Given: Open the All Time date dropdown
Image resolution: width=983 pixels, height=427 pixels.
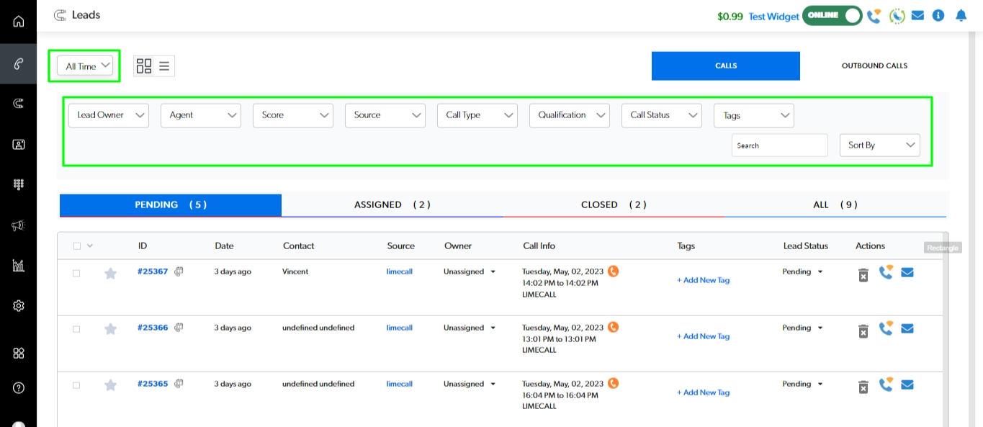Looking at the screenshot, I should click(85, 66).
